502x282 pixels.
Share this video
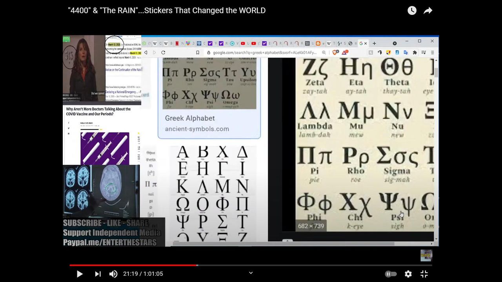[x=428, y=11]
